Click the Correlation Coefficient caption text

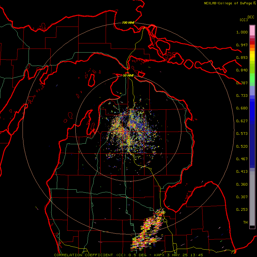[x=128, y=255]
